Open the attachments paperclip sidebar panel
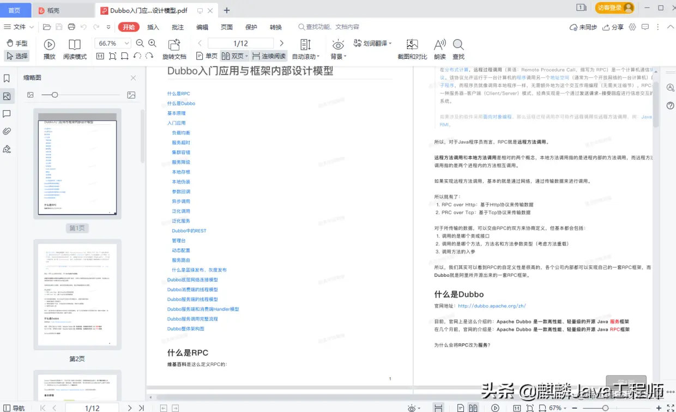 pyautogui.click(x=7, y=131)
